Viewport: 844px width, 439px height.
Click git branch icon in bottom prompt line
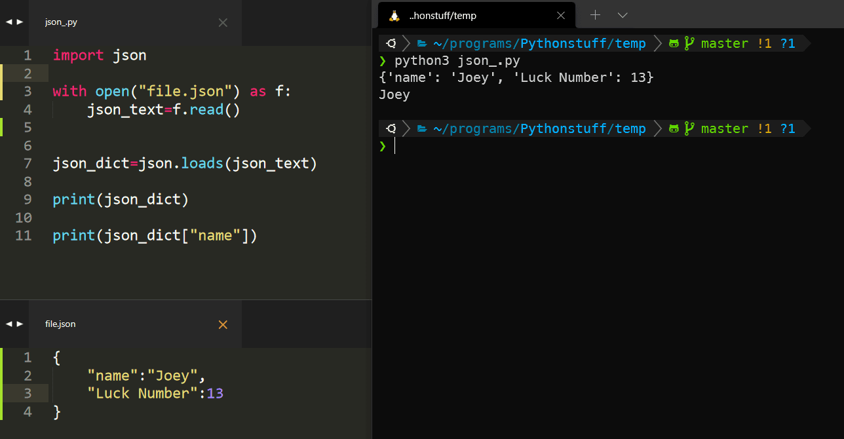pos(689,129)
